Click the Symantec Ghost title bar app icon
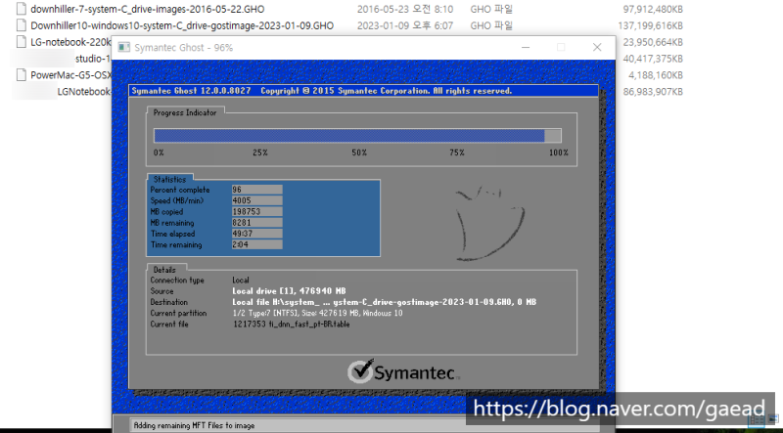The image size is (783, 433). point(124,47)
